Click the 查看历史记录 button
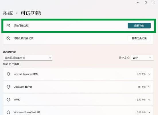The width and height of the screenshot is (158, 115). tap(139, 38)
